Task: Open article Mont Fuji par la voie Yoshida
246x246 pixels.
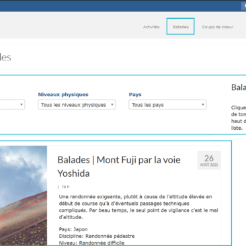Action: (x=119, y=167)
